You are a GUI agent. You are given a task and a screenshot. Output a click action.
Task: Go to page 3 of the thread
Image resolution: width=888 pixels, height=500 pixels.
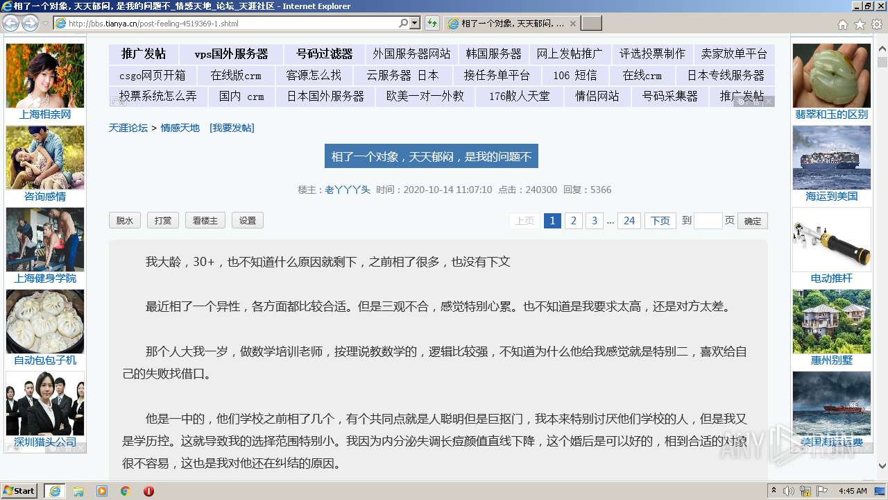594,221
